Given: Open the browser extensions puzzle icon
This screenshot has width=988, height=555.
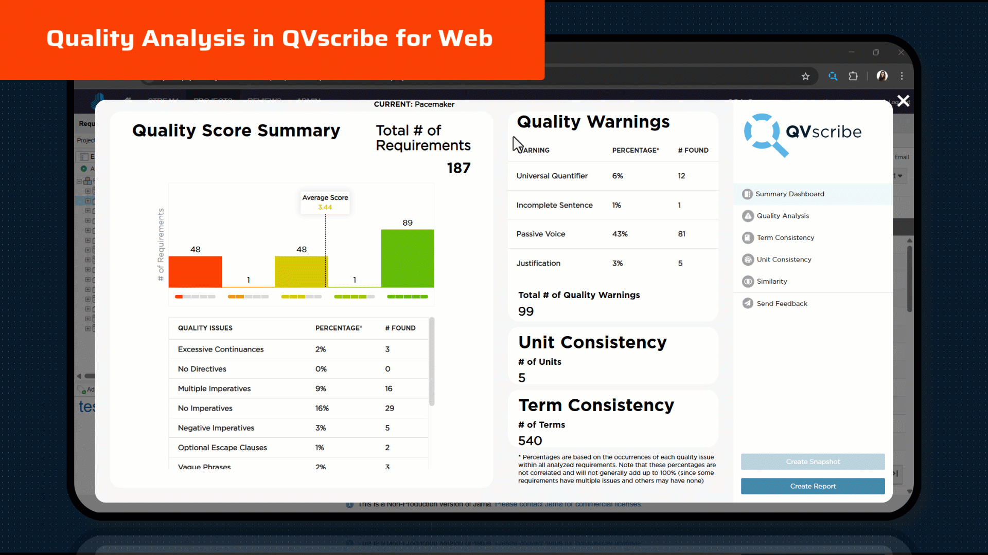Looking at the screenshot, I should (853, 77).
